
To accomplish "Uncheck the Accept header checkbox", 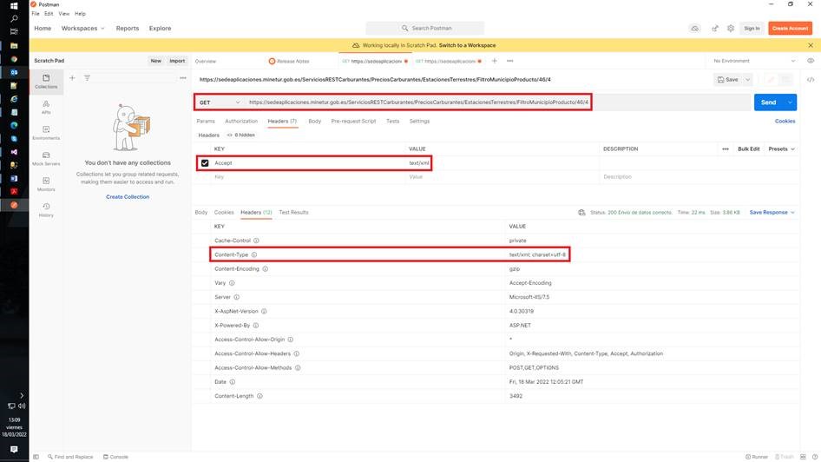I will pyautogui.click(x=205, y=163).
